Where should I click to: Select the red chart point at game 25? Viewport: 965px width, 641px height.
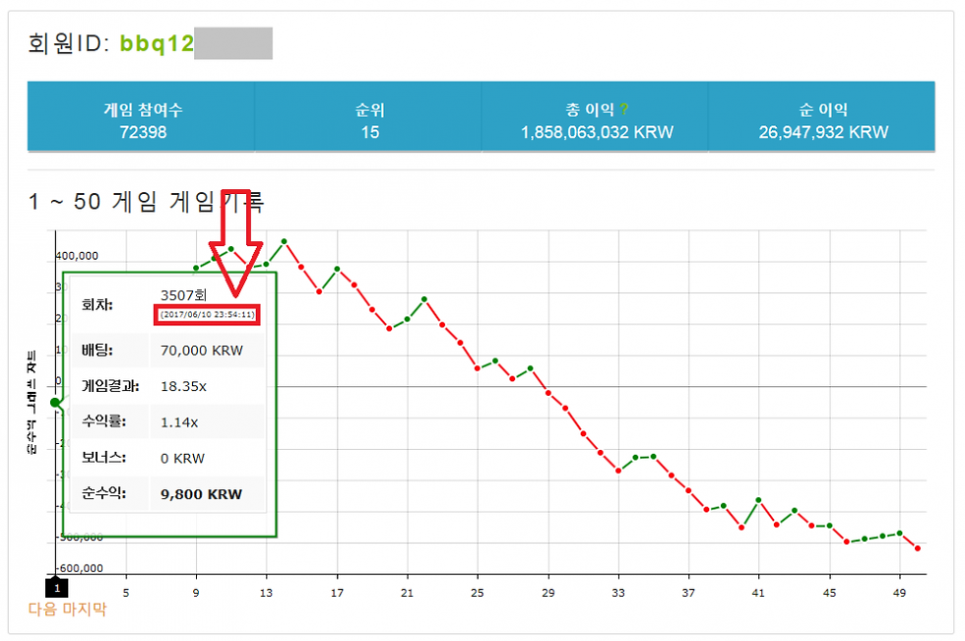[x=478, y=368]
